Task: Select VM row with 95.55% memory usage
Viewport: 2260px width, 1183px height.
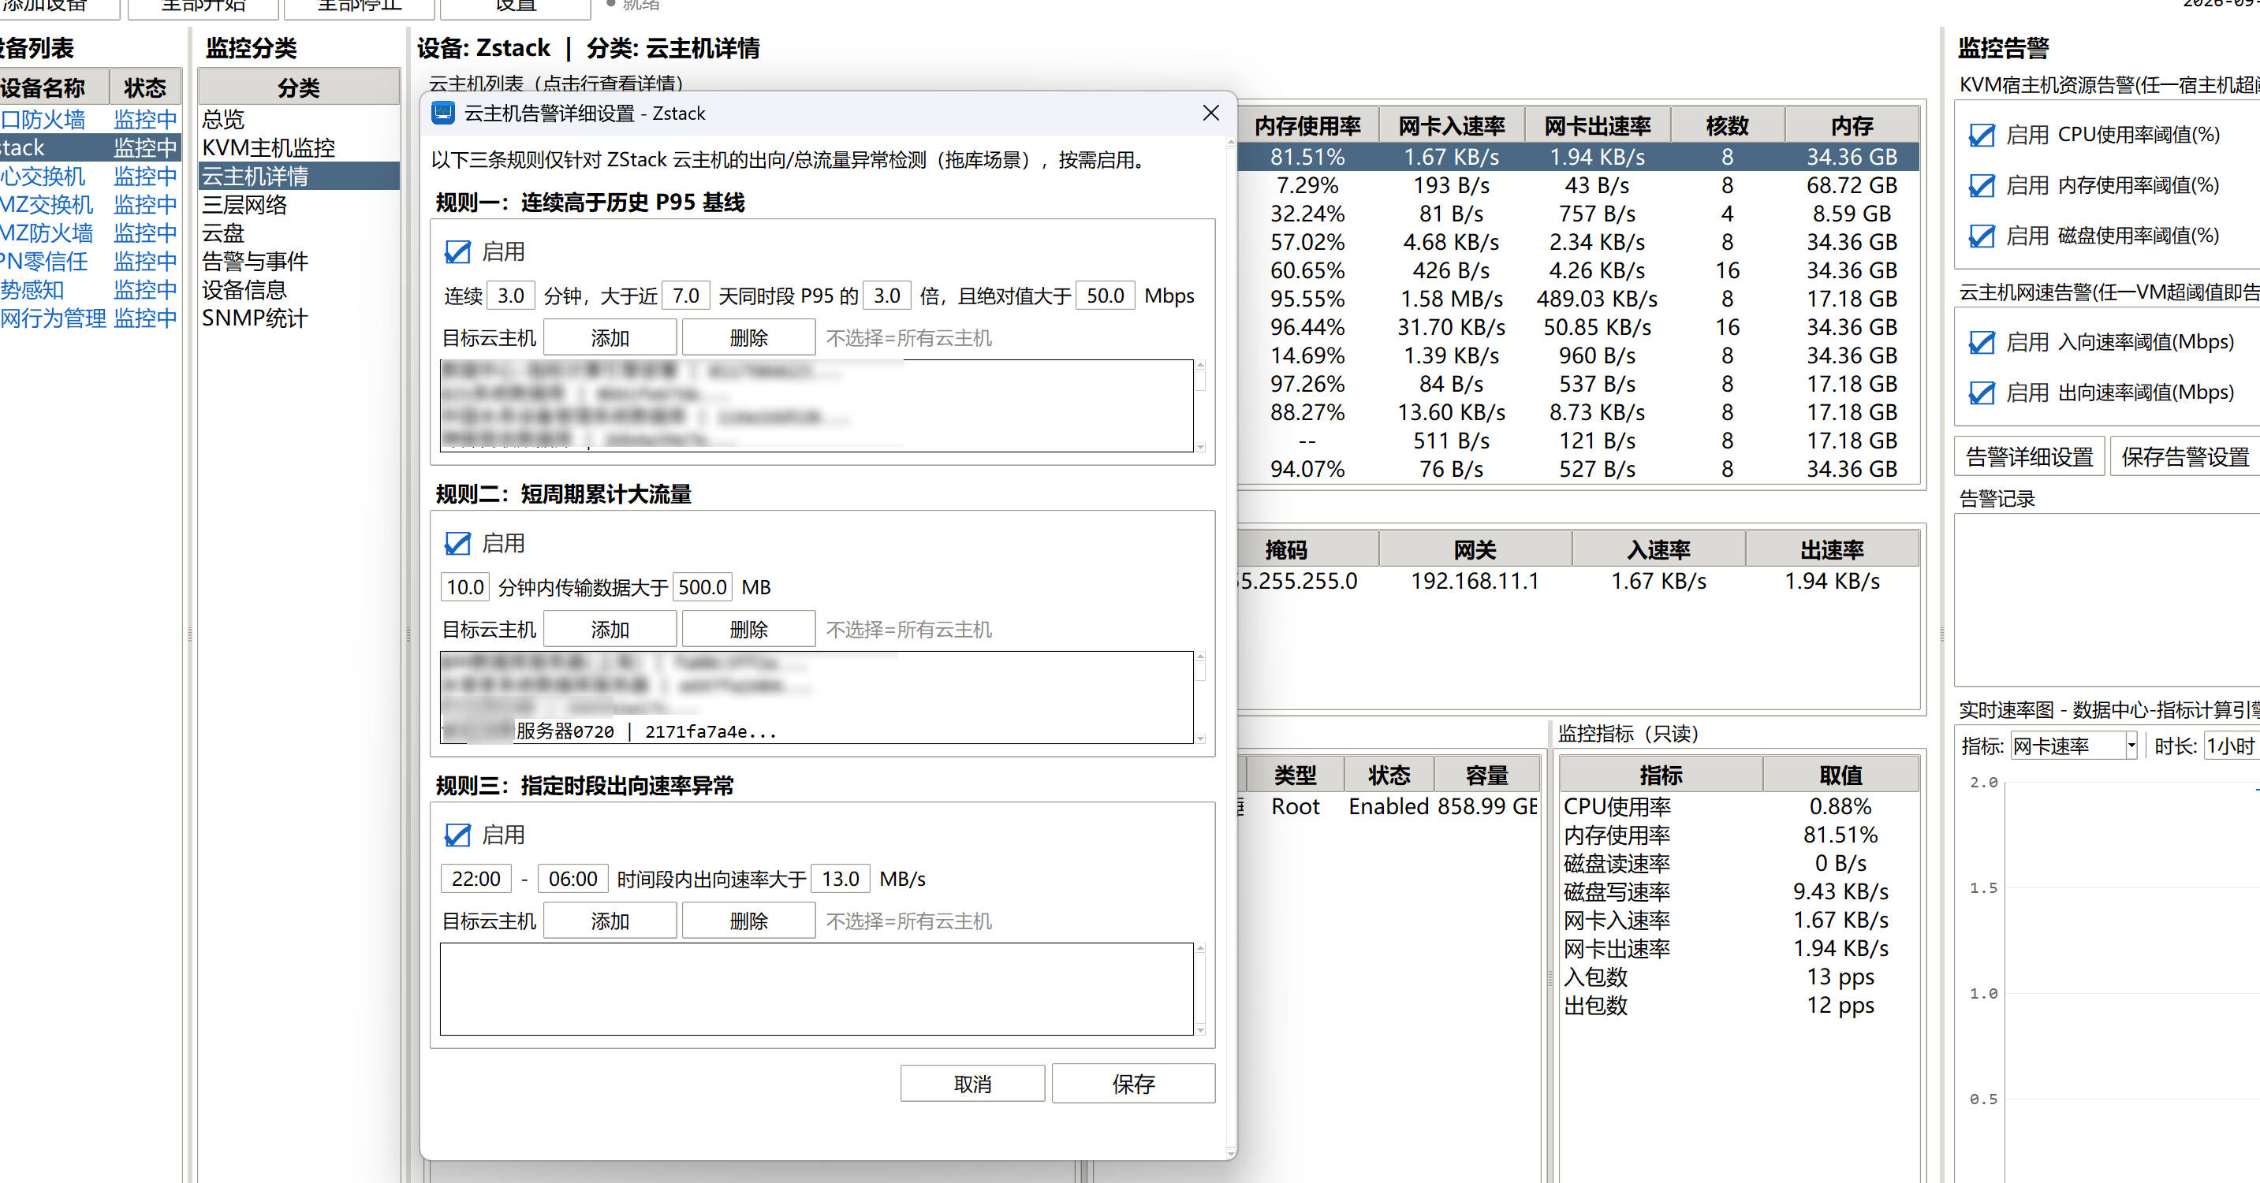Action: click(x=1577, y=299)
